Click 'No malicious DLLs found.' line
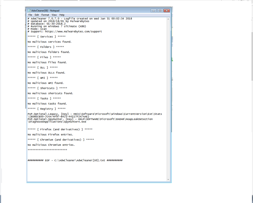Screen dimensions: 253x203 tap(46, 73)
